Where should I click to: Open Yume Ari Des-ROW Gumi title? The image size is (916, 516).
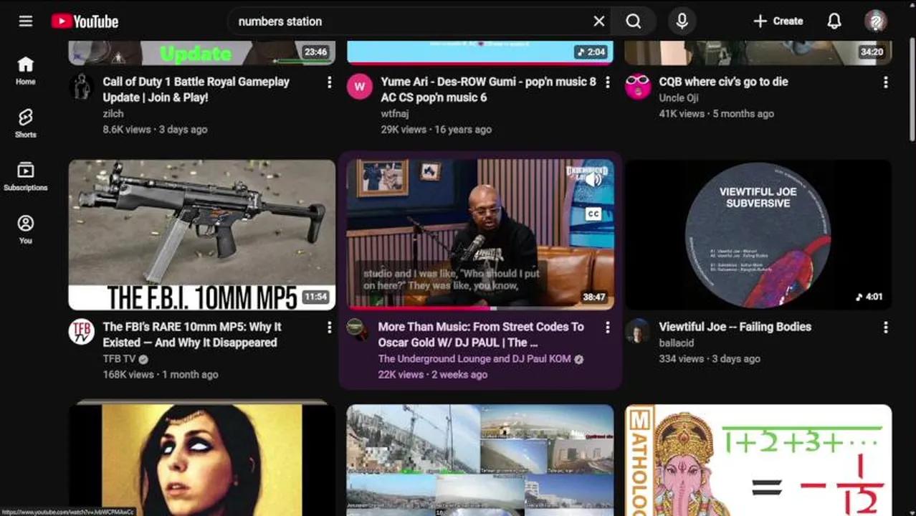[x=488, y=90]
